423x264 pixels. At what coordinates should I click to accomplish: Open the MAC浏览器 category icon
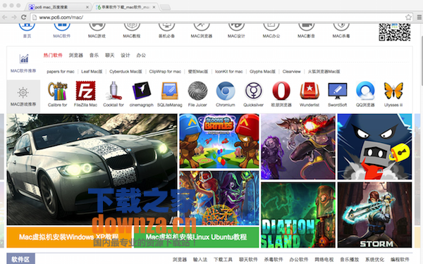[202, 27]
